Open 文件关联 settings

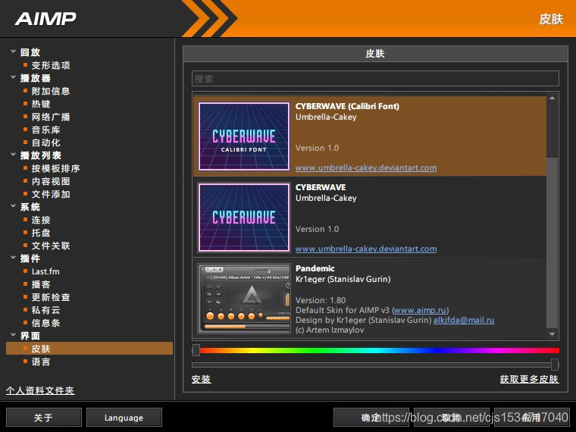point(51,246)
